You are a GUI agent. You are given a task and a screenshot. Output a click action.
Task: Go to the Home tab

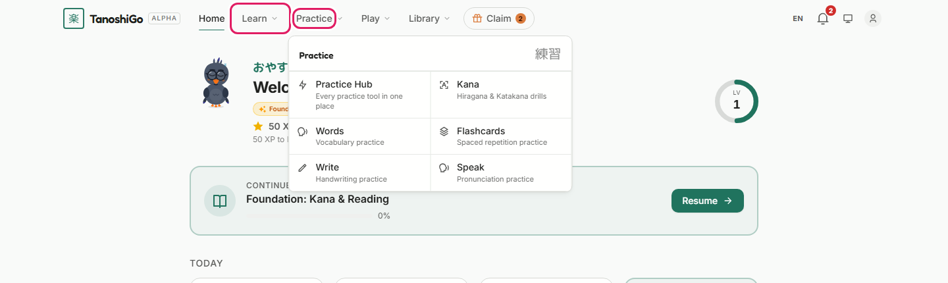click(x=212, y=18)
